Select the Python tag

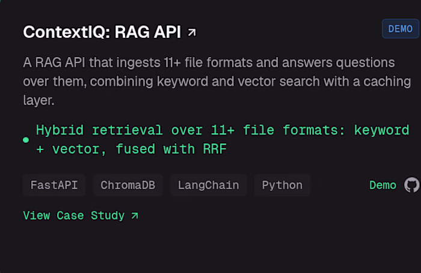282,185
